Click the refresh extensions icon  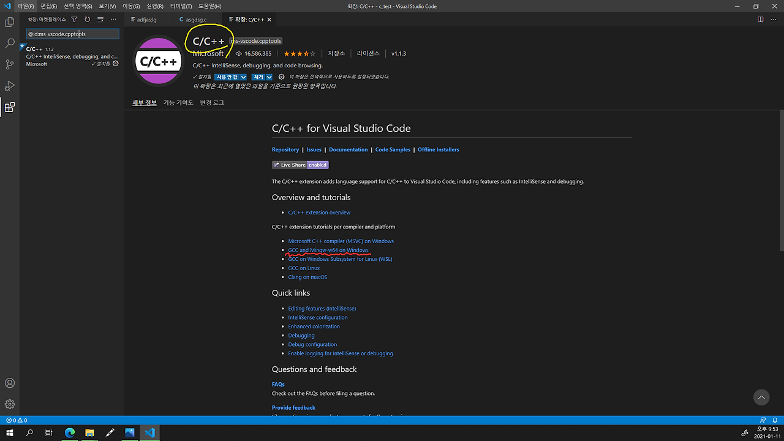(87, 20)
